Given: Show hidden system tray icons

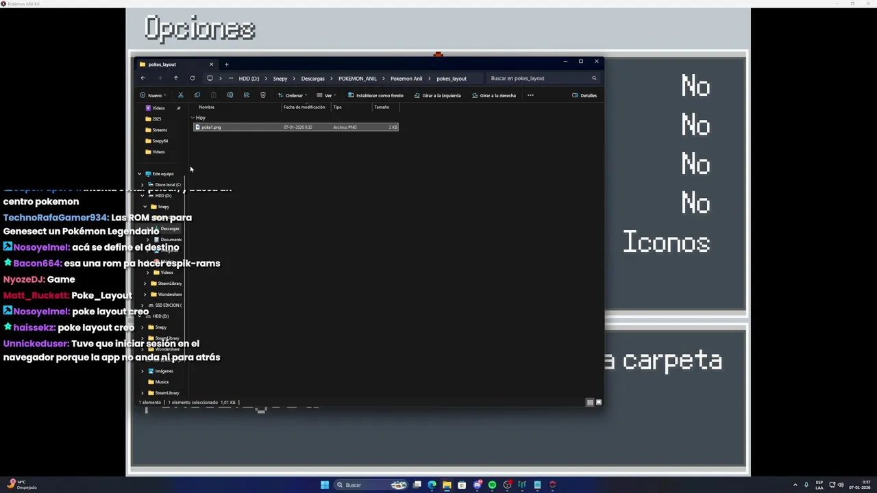Looking at the screenshot, I should [795, 485].
